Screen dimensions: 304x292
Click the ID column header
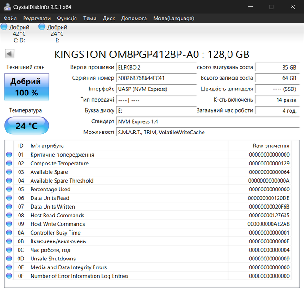coord(21,146)
